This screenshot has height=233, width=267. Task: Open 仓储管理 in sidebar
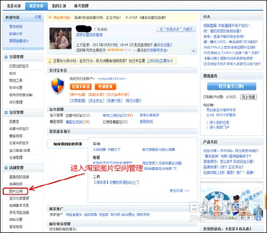click(x=16, y=158)
